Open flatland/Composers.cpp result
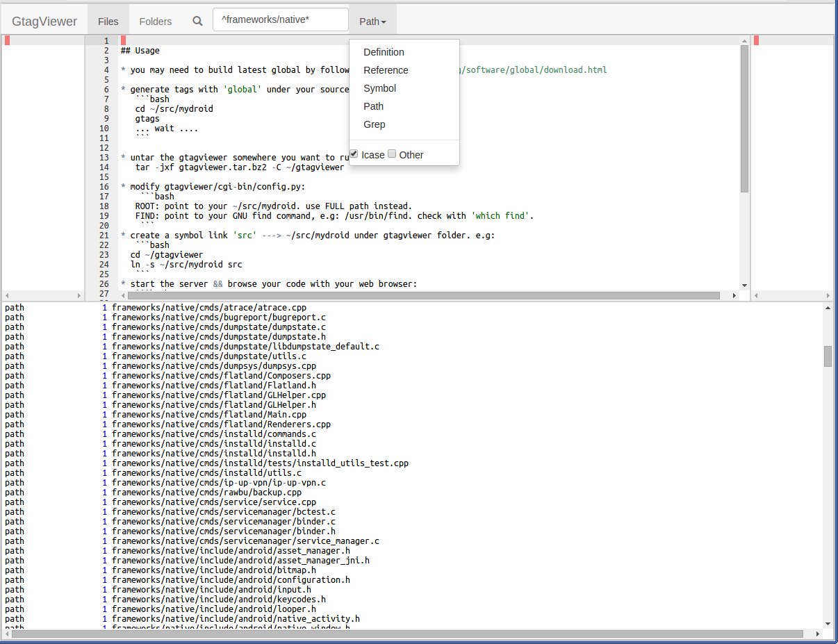The width and height of the screenshot is (838, 644). (221, 375)
